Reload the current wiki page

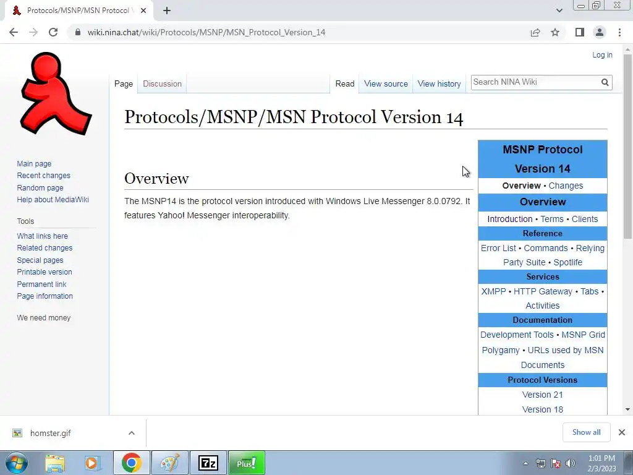point(53,32)
